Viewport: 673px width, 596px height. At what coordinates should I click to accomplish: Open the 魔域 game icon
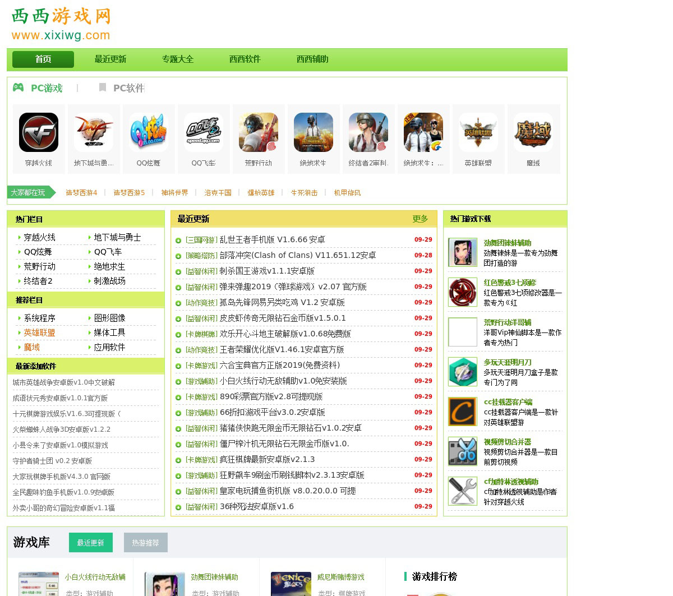tap(533, 132)
